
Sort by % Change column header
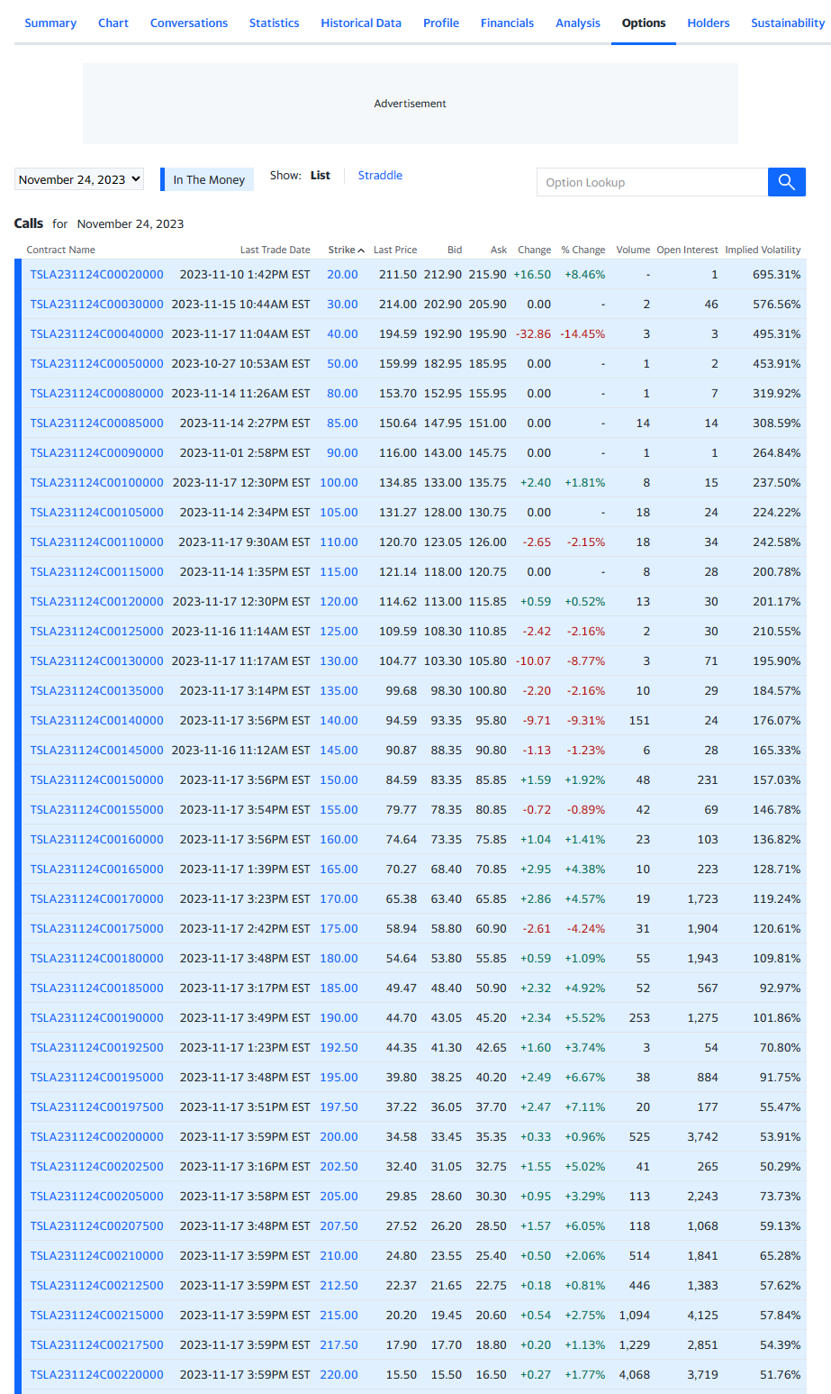(x=583, y=250)
